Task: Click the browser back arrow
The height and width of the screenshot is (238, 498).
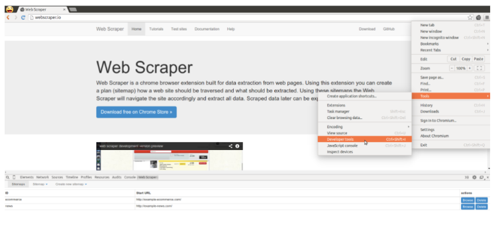Action: pos(8,17)
